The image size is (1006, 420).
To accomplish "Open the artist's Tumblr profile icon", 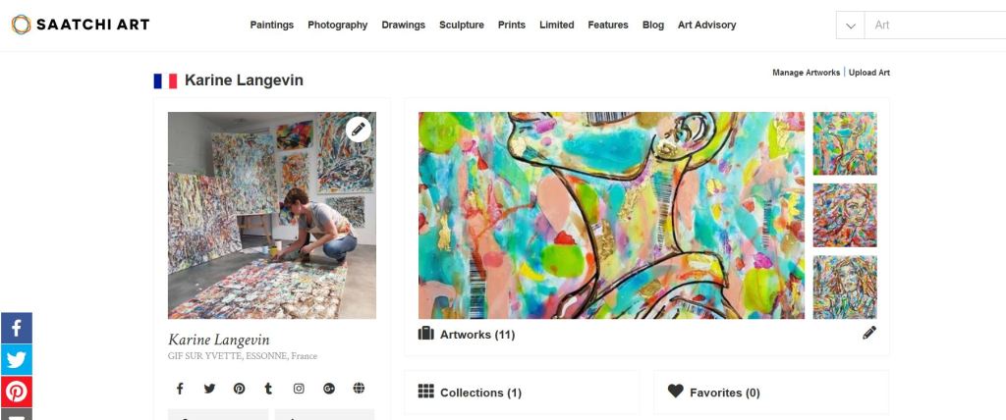I will pos(268,389).
